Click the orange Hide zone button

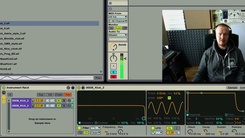coord(67,95)
